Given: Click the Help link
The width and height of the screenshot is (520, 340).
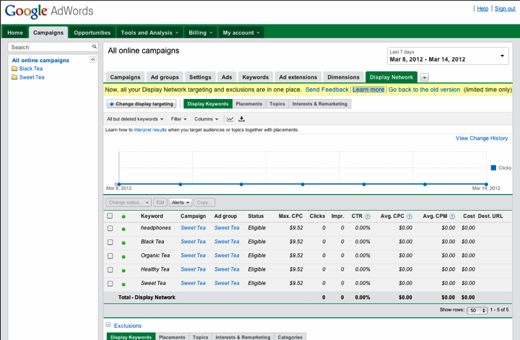Looking at the screenshot, I should point(482,9).
